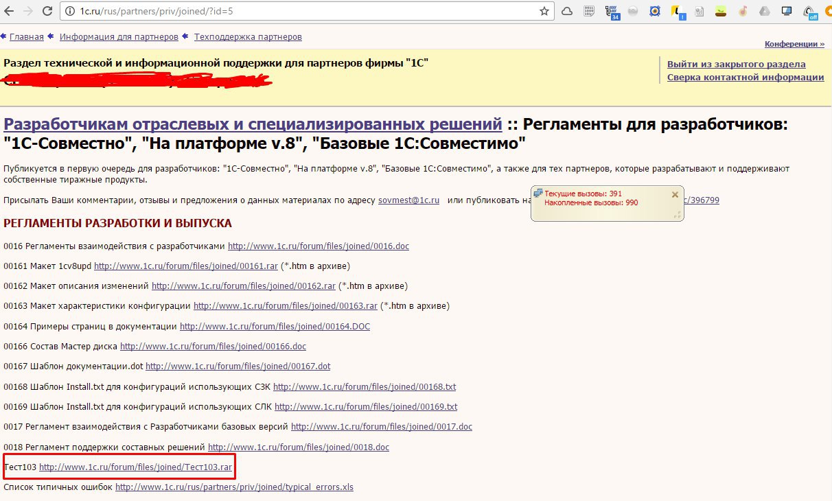The image size is (832, 501).
Task: Open the cloud extension icon
Action: tap(567, 11)
